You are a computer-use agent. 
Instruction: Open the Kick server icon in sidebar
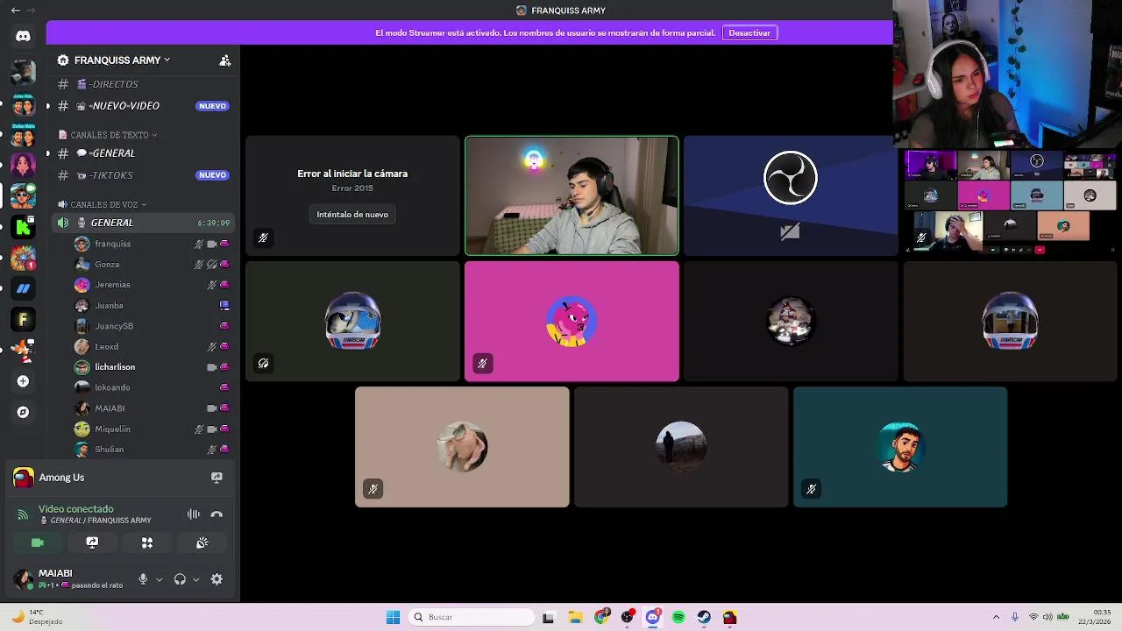pyautogui.click(x=23, y=227)
